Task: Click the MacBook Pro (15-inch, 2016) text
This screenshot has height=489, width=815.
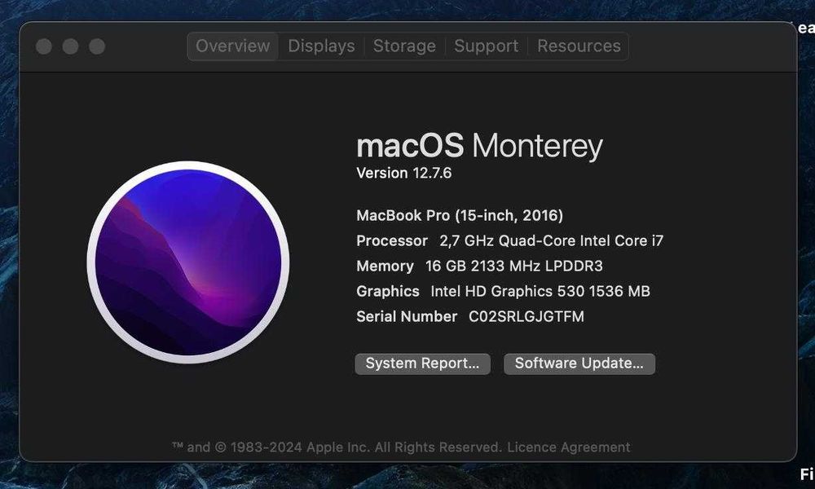Action: [460, 216]
